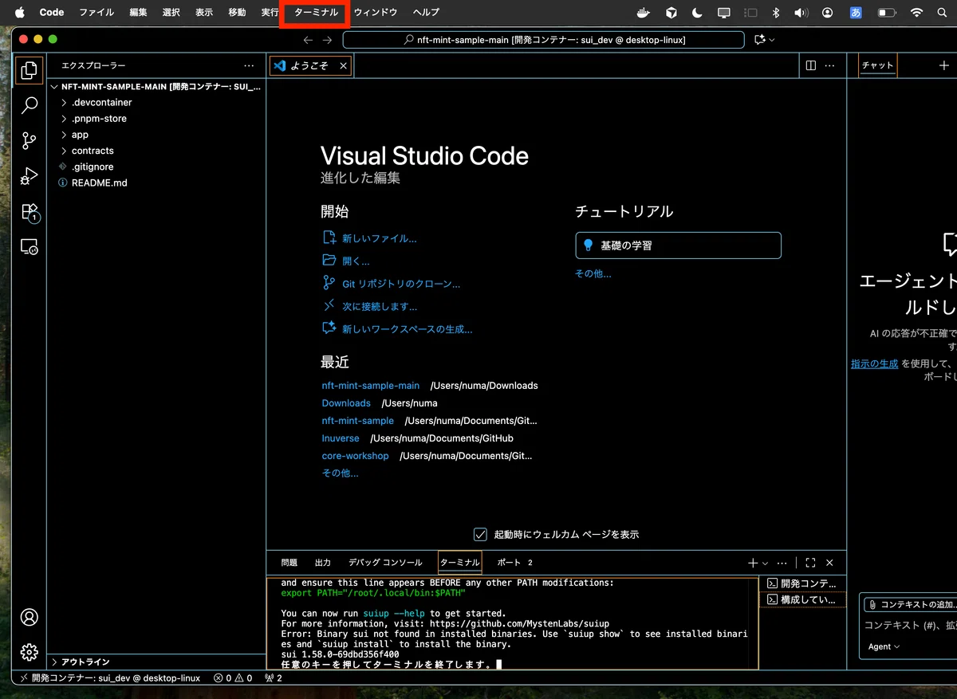Click forwarded ports indicator in status bar
The height and width of the screenshot is (699, 957).
coord(274,678)
